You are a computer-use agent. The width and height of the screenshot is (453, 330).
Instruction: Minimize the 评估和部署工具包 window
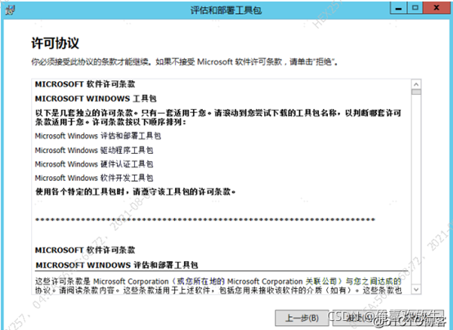[399, 8]
